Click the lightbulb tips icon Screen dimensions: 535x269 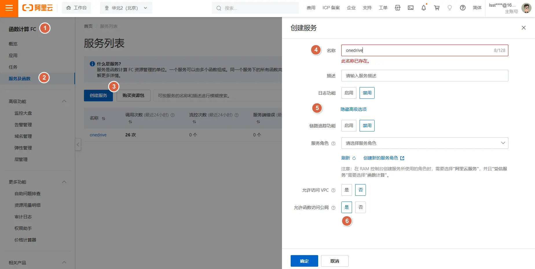450,8
